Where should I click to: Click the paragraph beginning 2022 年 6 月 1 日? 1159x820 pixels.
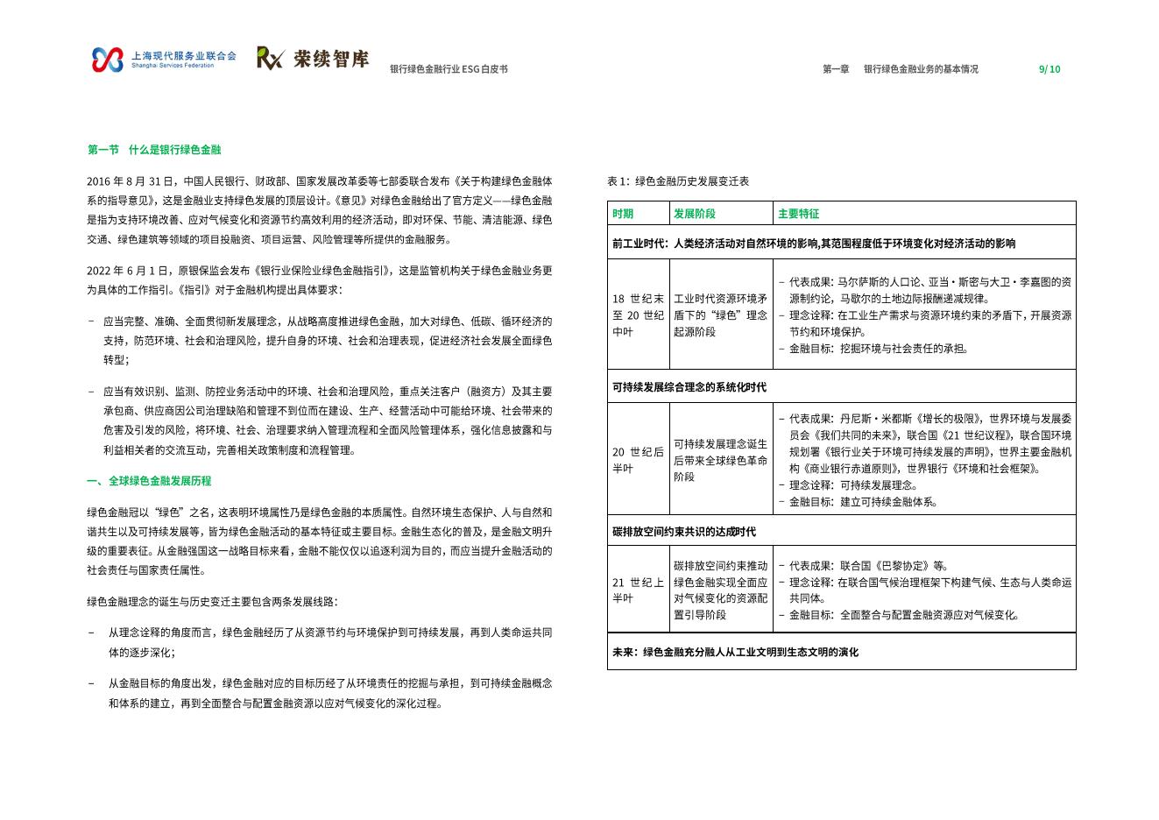pyautogui.click(x=319, y=280)
